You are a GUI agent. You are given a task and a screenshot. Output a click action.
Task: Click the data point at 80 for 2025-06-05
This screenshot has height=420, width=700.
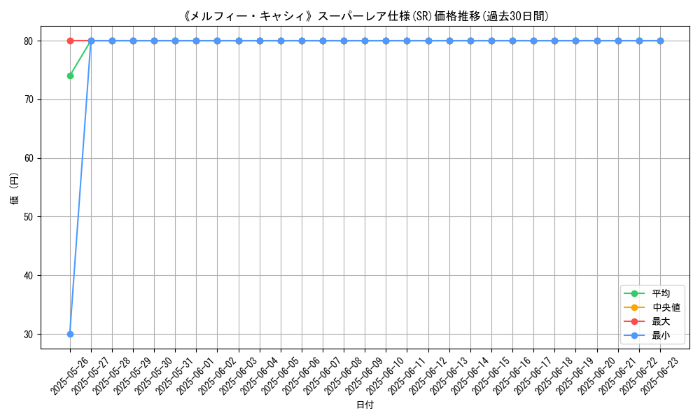click(281, 41)
